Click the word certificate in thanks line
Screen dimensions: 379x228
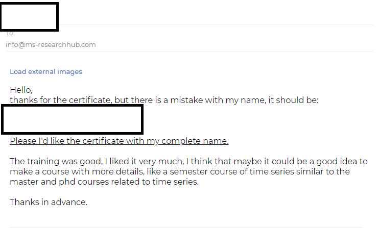point(88,100)
